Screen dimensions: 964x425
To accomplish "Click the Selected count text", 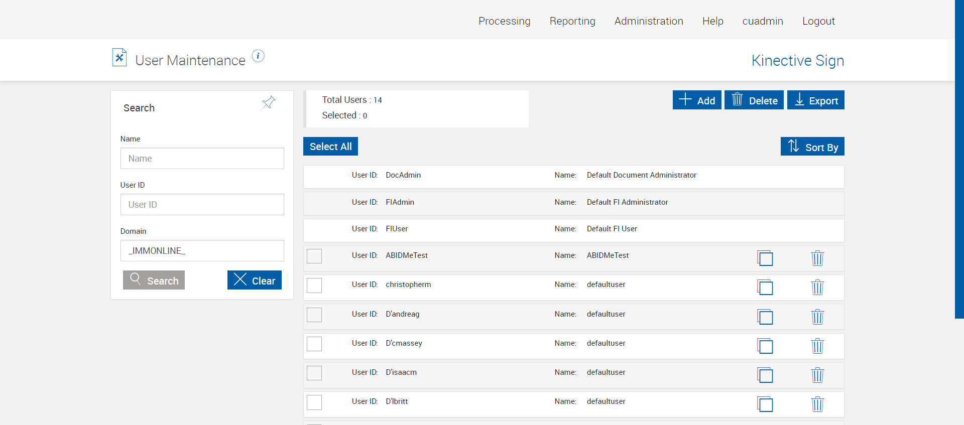I will tap(344, 115).
